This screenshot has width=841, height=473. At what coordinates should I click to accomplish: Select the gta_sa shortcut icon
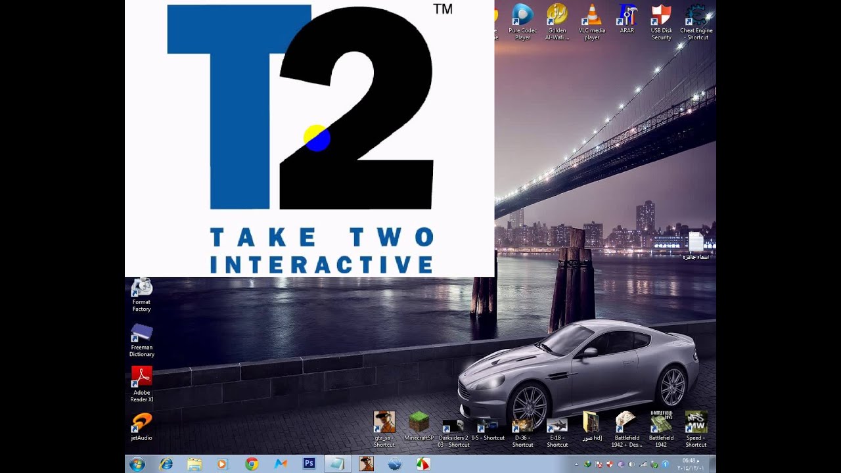pos(384,430)
